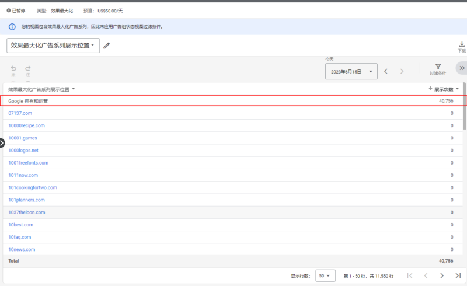
Task: Open the filter conditions funnel icon
Action: pos(438,67)
